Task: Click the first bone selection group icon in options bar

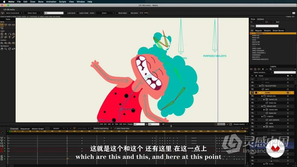Action: click(x=141, y=13)
